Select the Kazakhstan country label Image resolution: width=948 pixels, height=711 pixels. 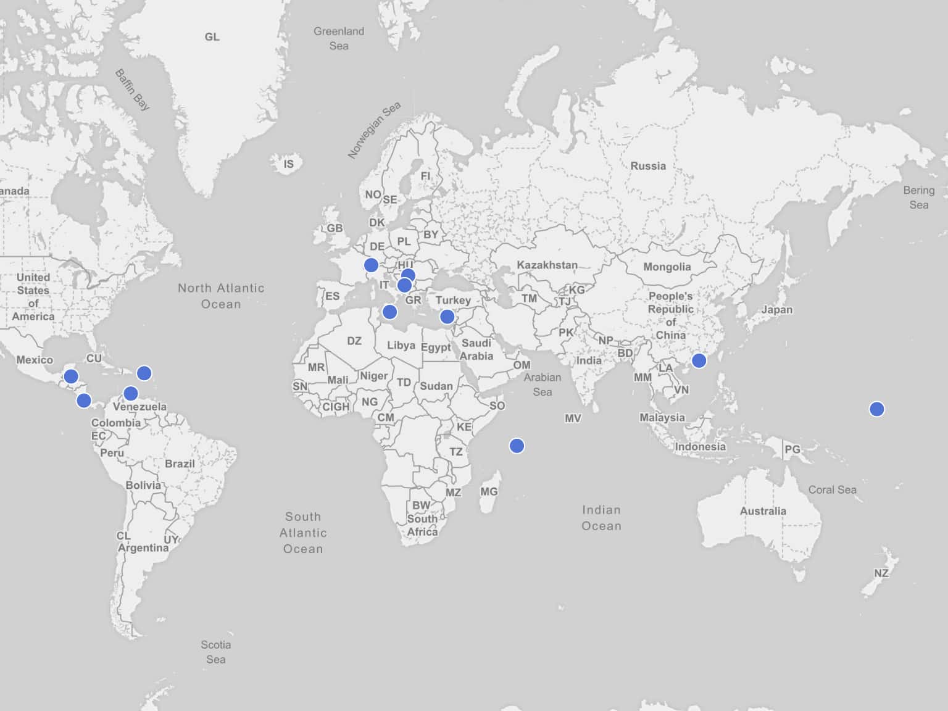pyautogui.click(x=547, y=265)
